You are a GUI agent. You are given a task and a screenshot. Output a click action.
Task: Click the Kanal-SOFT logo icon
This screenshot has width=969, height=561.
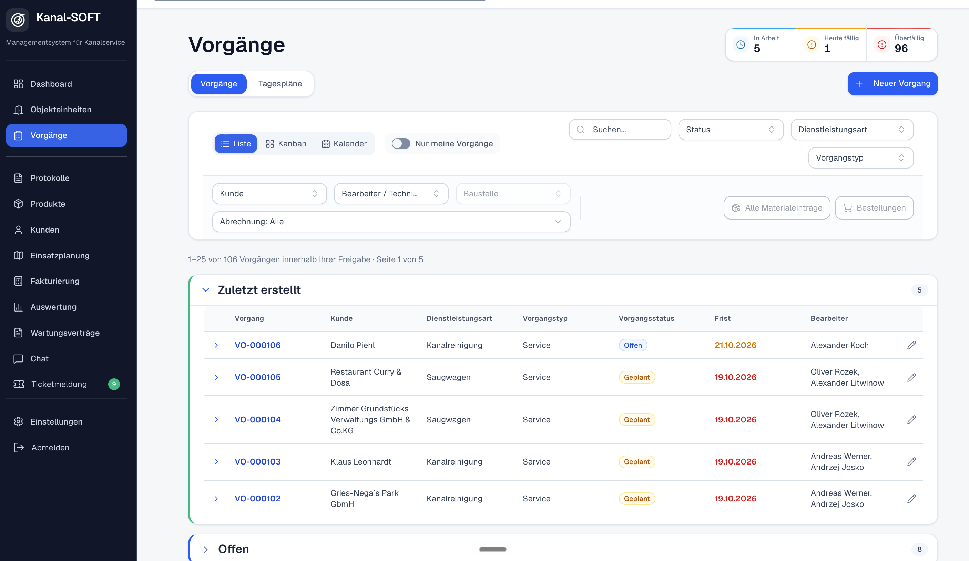click(18, 20)
